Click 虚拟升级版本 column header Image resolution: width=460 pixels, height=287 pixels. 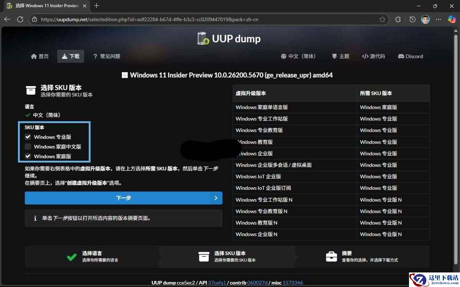point(294,93)
